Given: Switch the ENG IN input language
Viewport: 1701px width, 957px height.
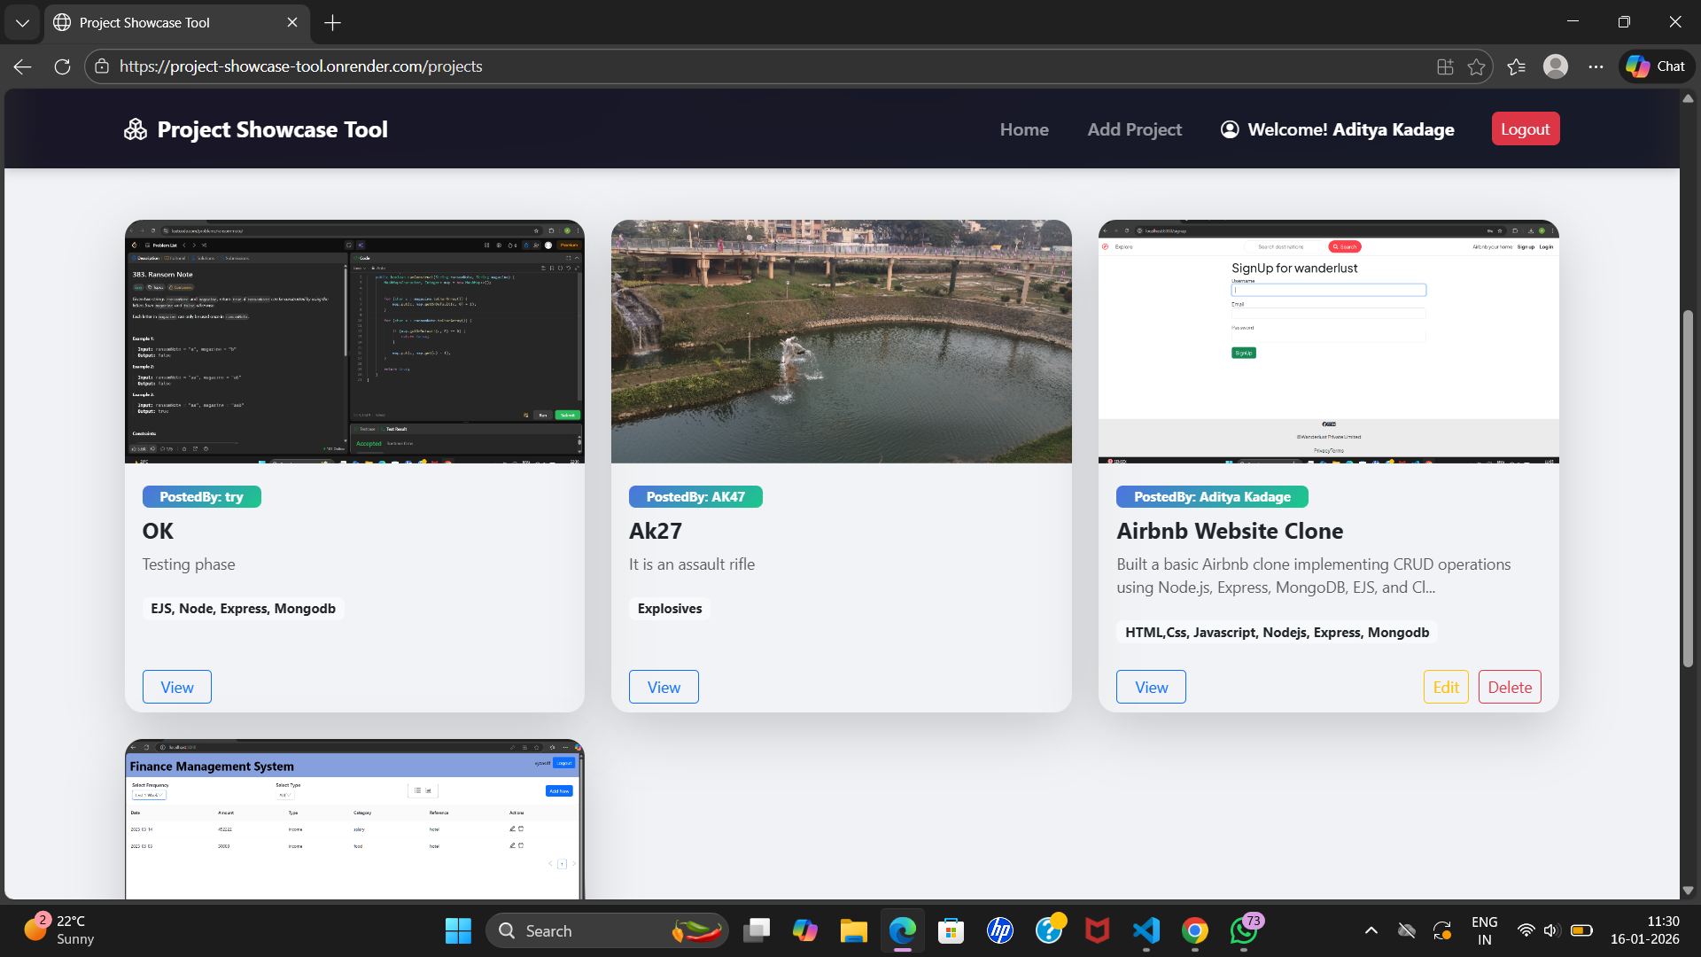Looking at the screenshot, I should [1485, 930].
